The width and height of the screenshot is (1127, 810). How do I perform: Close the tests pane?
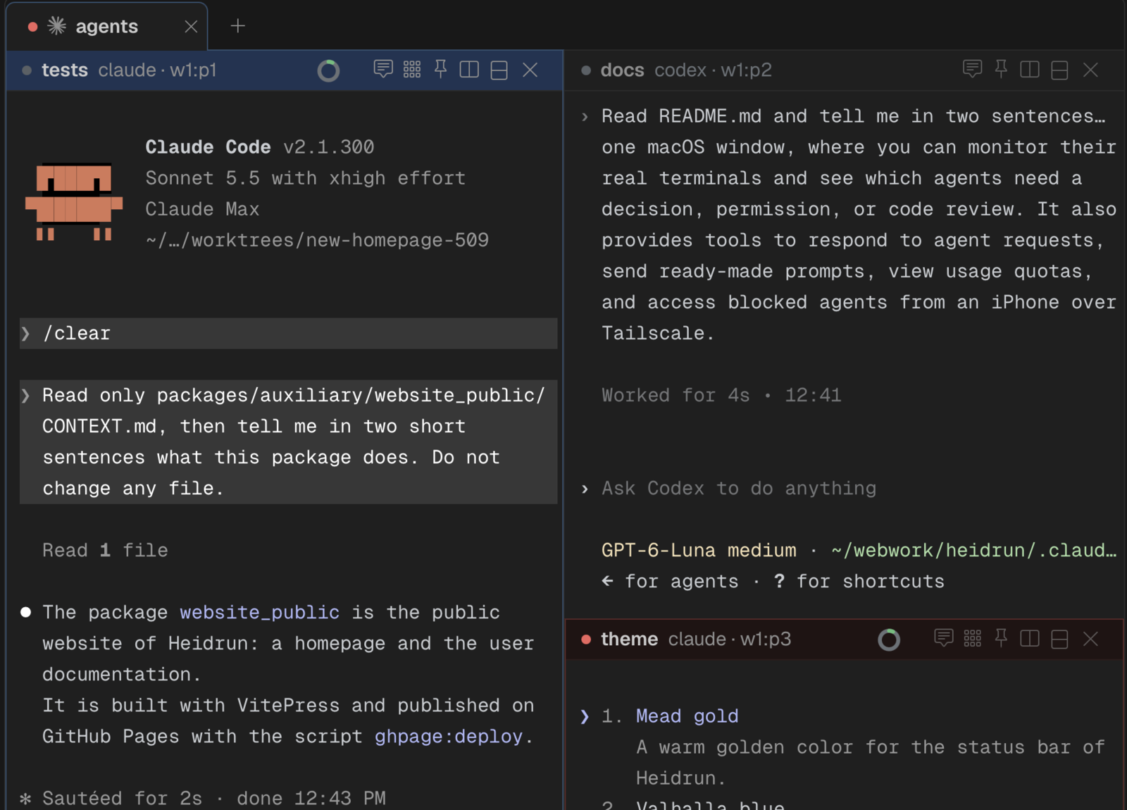coord(530,70)
